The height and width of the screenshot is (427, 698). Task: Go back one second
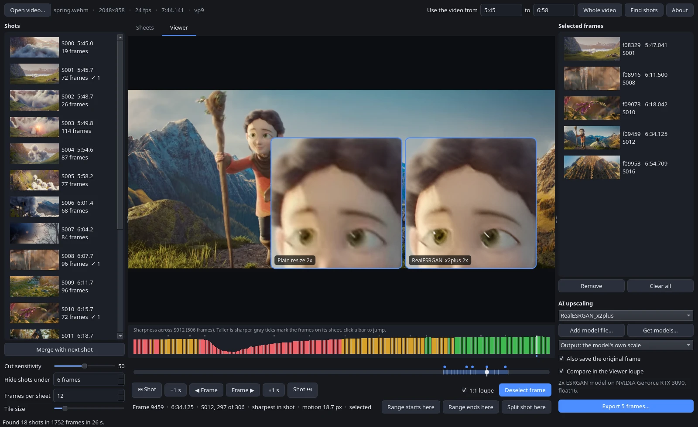175,390
